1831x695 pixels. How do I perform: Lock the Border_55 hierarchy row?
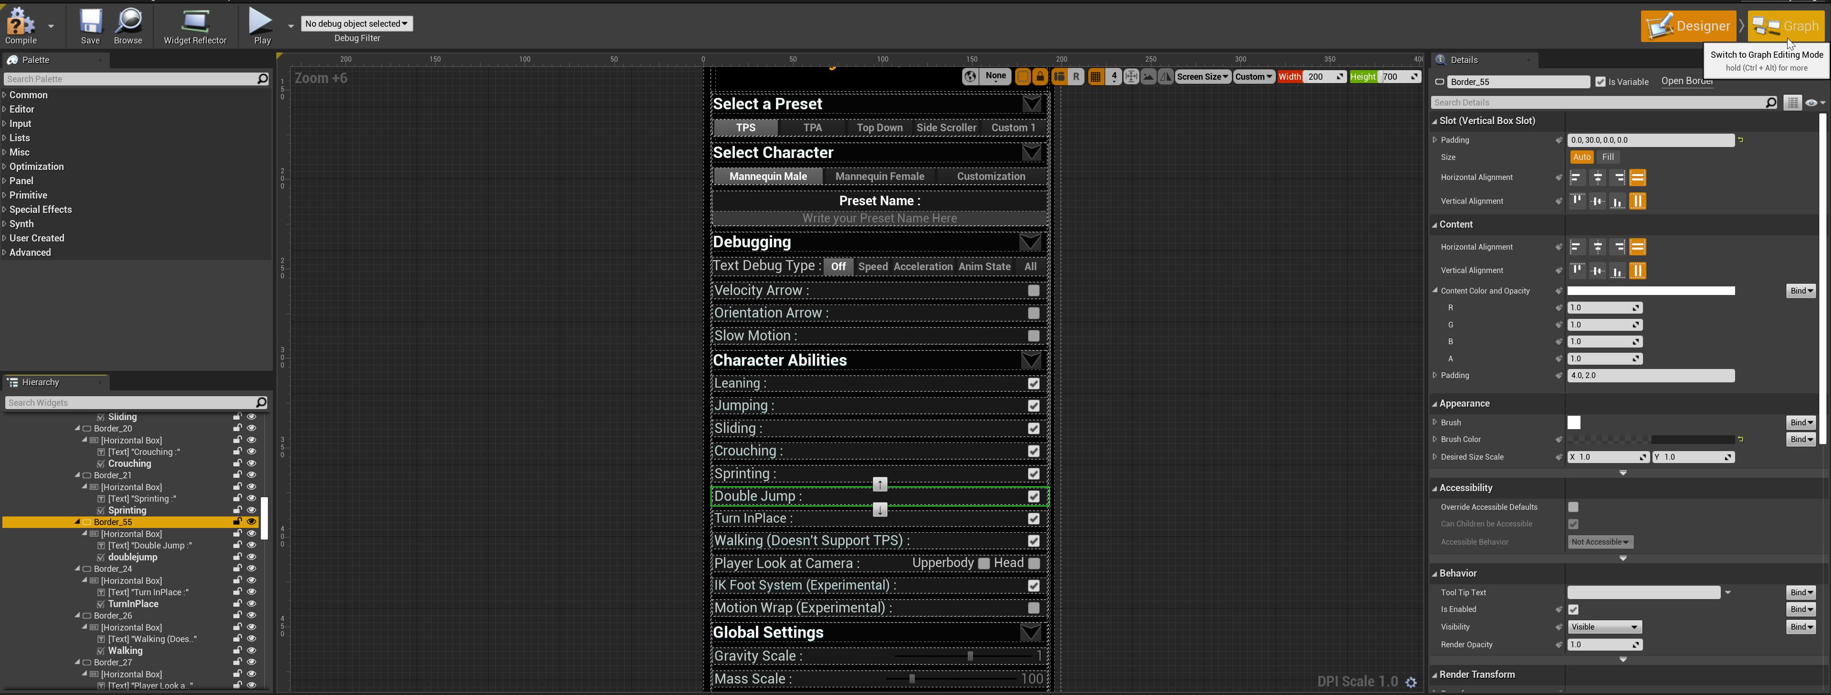(237, 521)
